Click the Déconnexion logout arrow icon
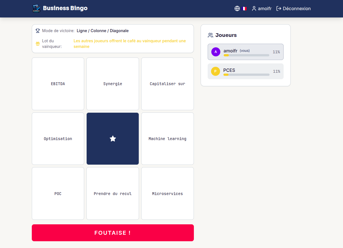343x248 pixels. click(x=278, y=8)
